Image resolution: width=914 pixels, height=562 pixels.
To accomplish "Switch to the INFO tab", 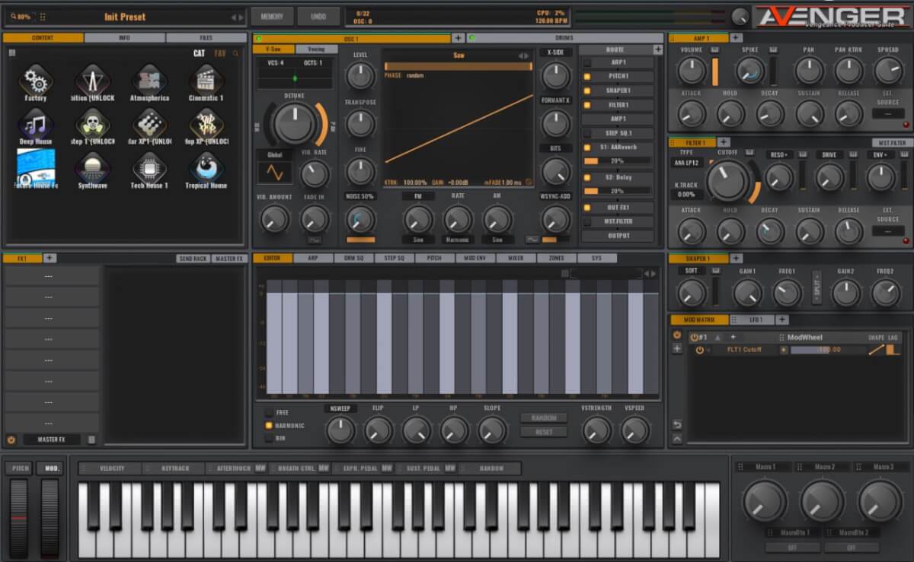I will [125, 37].
